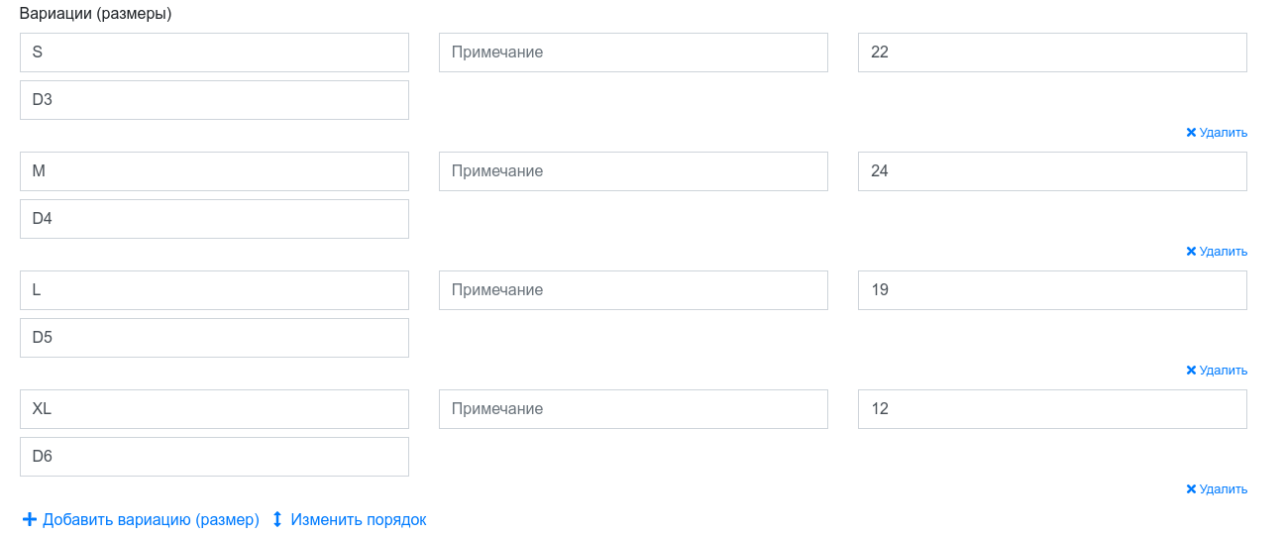Click the up-down arrow reorder icon

[x=277, y=519]
